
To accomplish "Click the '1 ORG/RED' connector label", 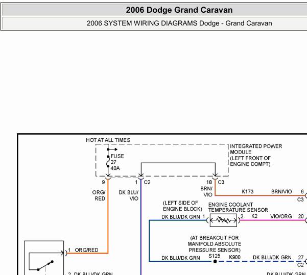I will (x=83, y=250).
